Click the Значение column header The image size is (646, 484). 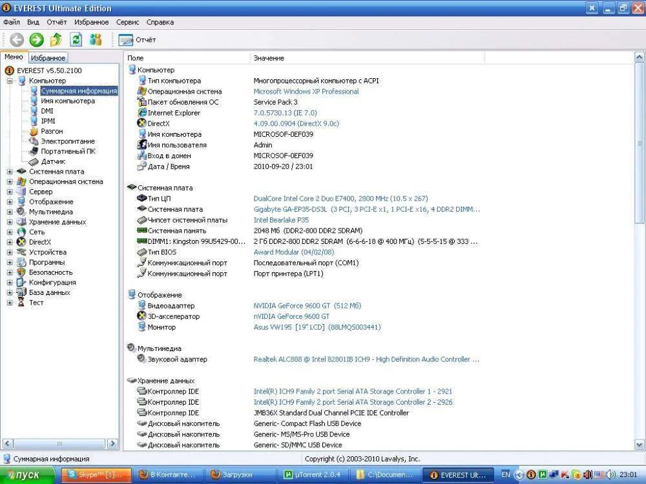pyautogui.click(x=368, y=58)
